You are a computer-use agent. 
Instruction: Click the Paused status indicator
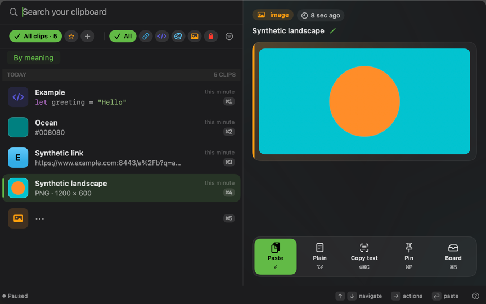coord(15,296)
